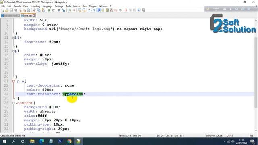
Task: Collapse the p rule fold on line 14
Action: pyautogui.click(x=13, y=51)
